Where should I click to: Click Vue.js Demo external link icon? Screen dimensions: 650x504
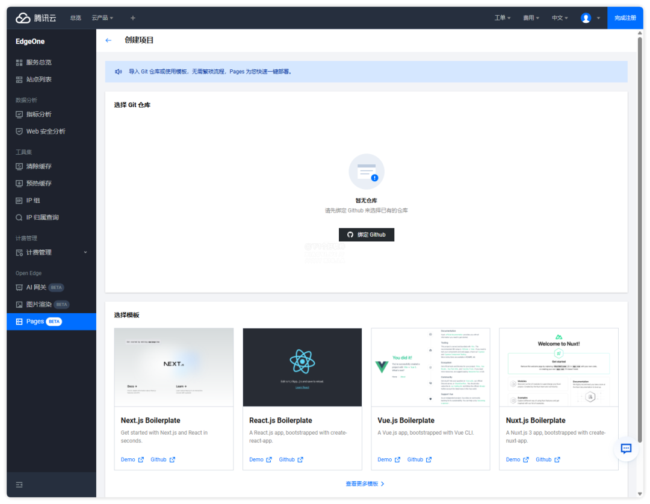[x=398, y=459]
